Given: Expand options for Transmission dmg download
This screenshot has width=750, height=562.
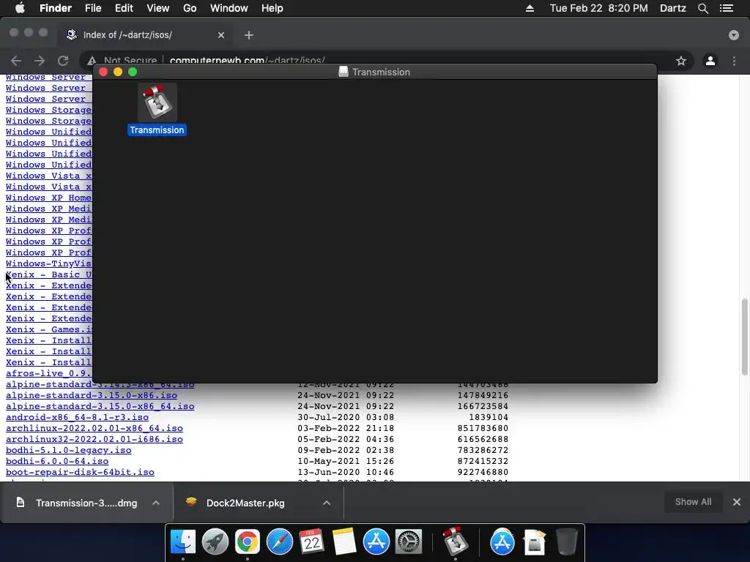Looking at the screenshot, I should click(x=156, y=503).
